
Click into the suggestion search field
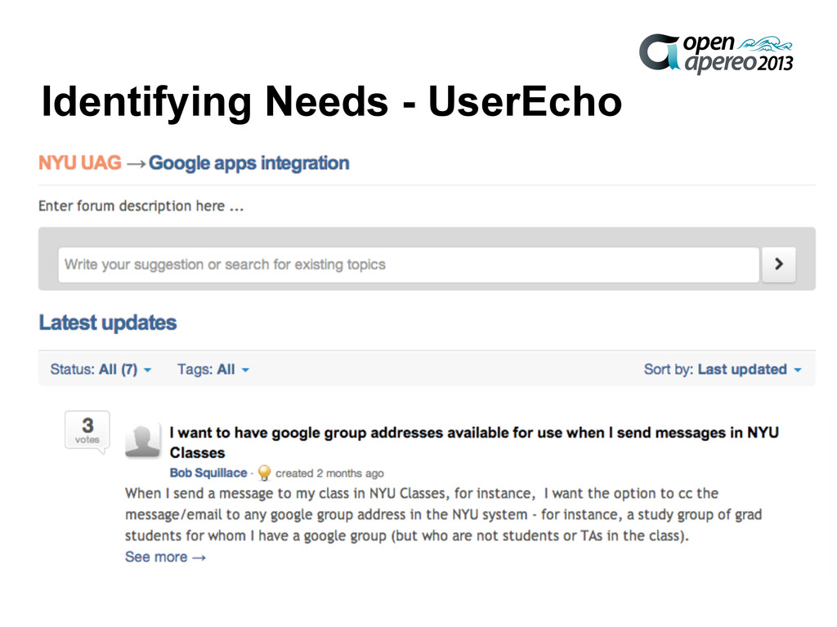[409, 265]
